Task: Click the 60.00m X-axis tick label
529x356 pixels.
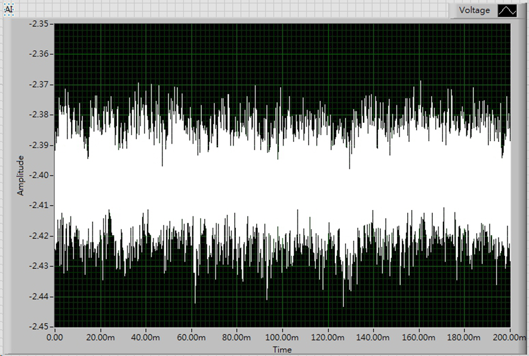Action: point(191,338)
